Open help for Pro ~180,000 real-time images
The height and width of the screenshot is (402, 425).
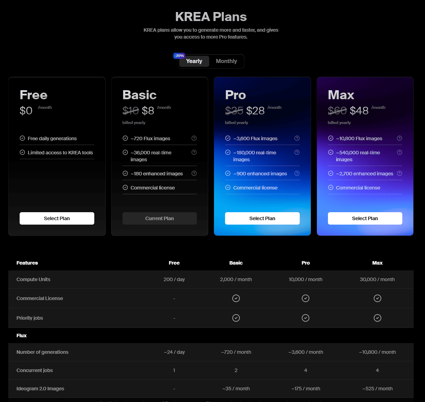(297, 152)
